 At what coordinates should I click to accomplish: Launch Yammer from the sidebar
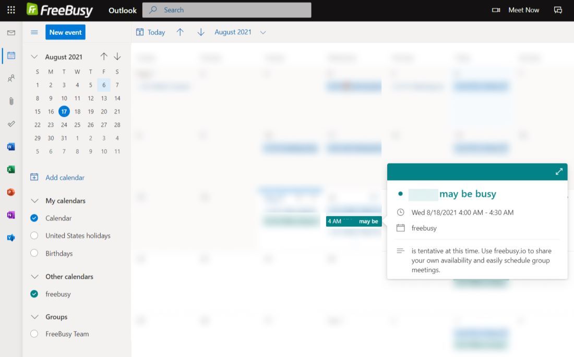pyautogui.click(x=11, y=238)
